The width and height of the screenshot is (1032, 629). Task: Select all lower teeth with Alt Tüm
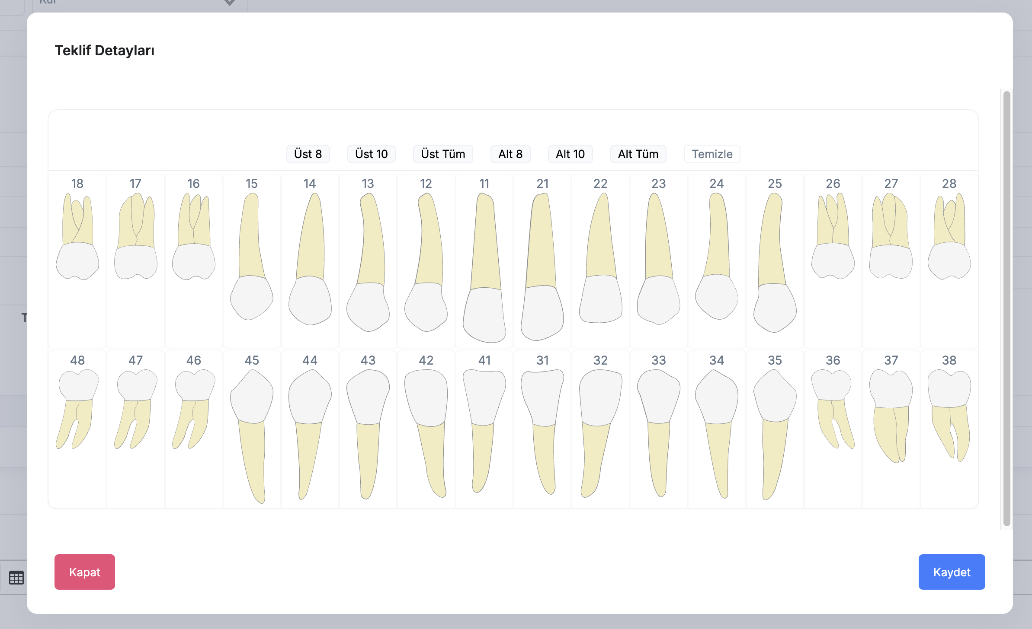tap(638, 154)
